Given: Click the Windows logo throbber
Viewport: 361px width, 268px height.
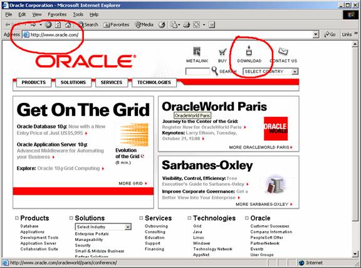Looking at the screenshot, I should [351, 14].
